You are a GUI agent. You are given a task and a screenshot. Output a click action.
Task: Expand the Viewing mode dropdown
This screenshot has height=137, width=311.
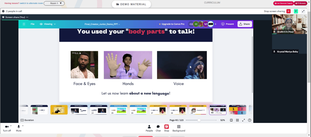[x=48, y=24]
